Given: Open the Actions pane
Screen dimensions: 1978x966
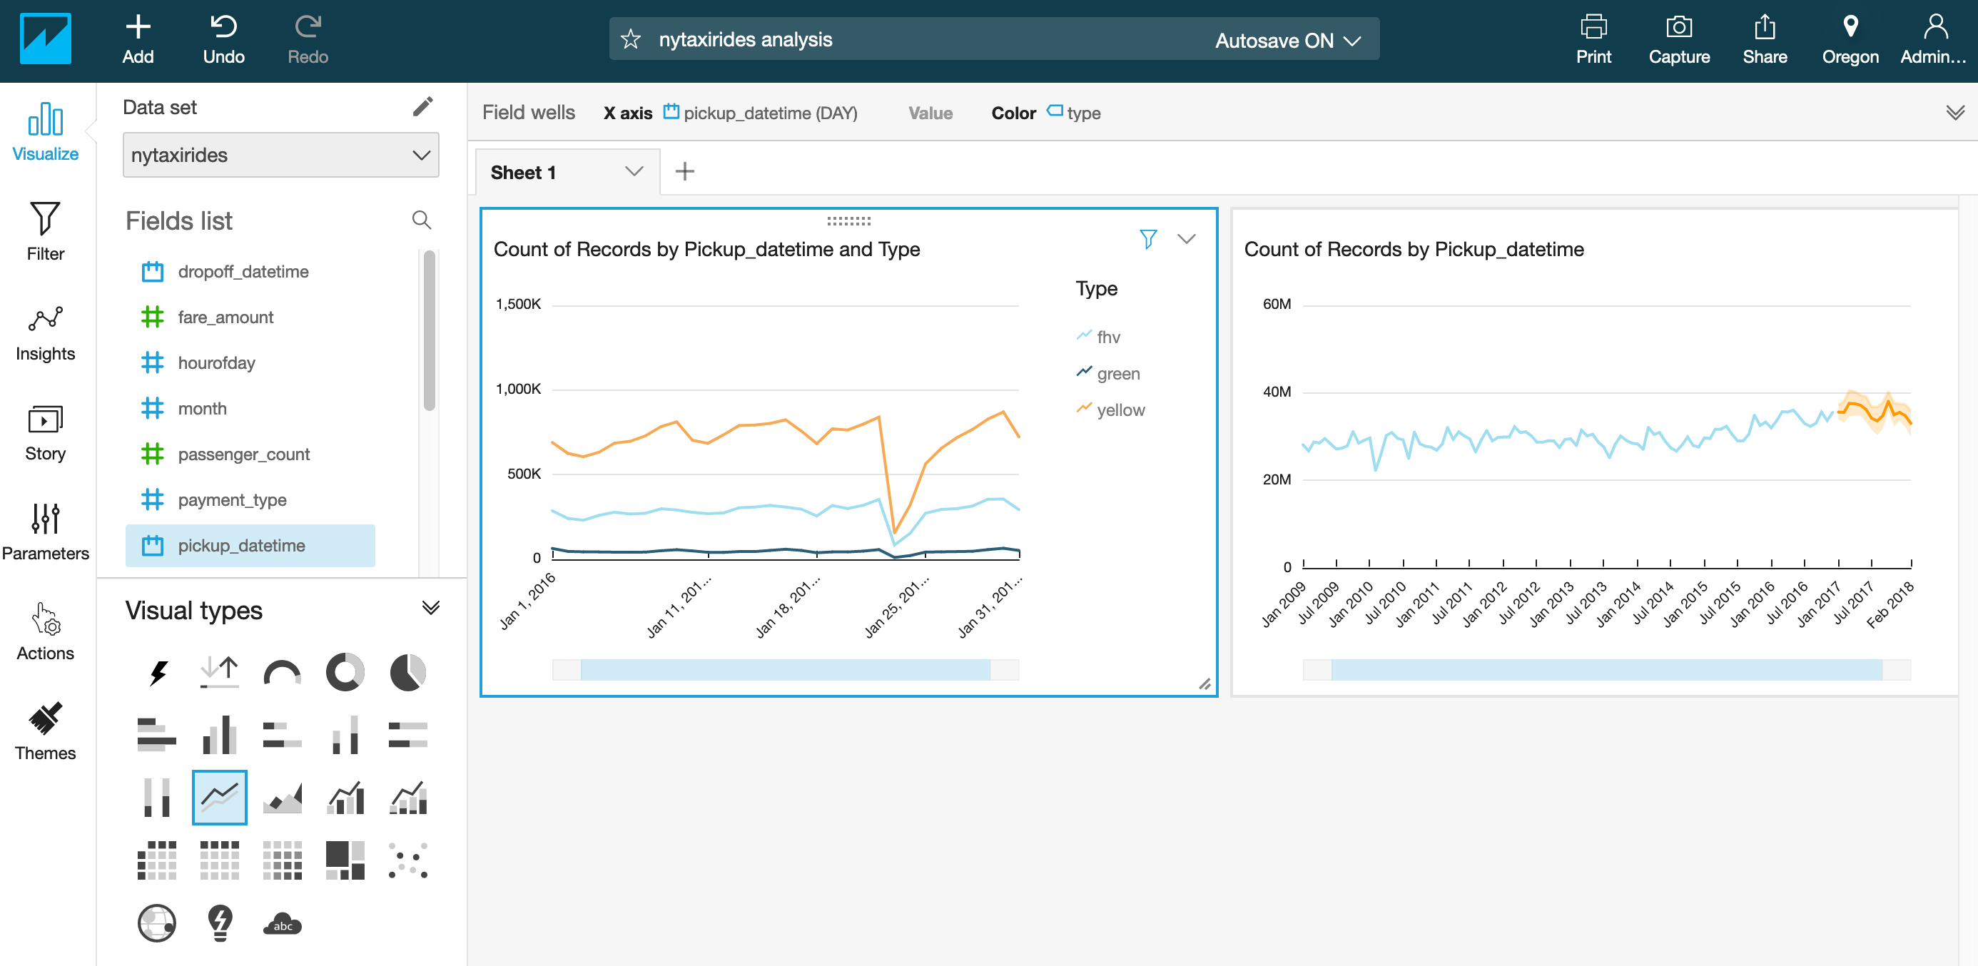Looking at the screenshot, I should point(45,631).
